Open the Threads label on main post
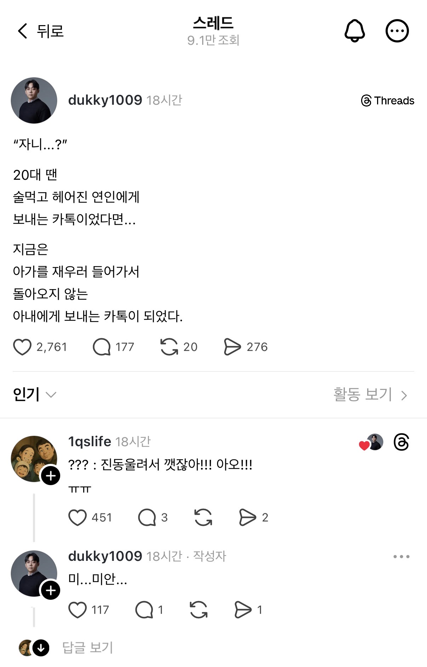The height and width of the screenshot is (667, 427). (x=388, y=100)
